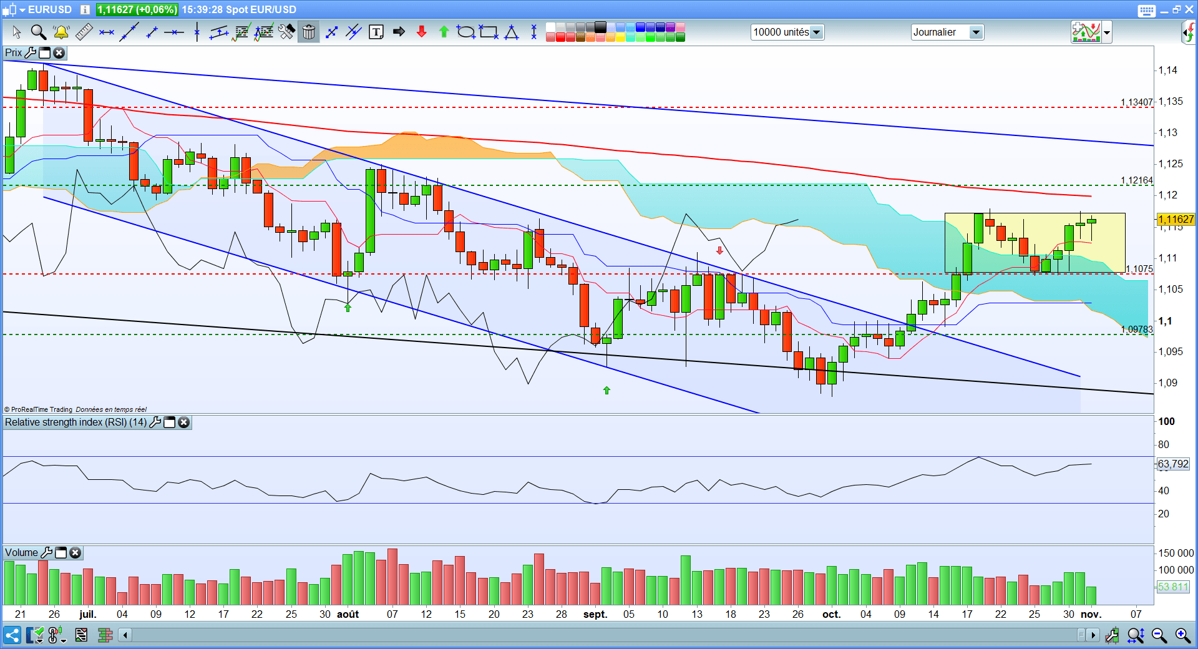Open the chart link dropdown in bottom bar
Viewport: 1198px width, 649px height.
coord(57,635)
